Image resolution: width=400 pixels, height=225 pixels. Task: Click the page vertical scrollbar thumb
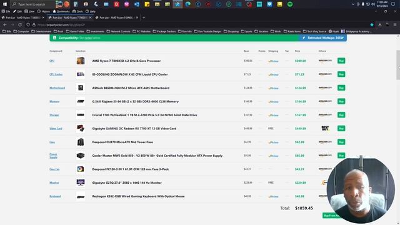click(398, 65)
